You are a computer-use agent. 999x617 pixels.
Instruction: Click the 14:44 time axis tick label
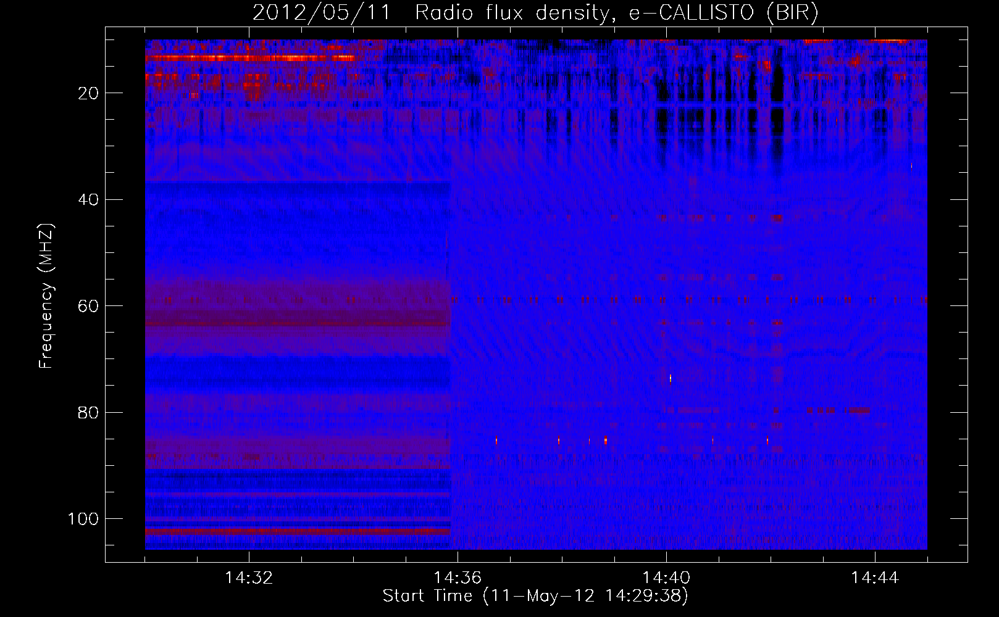point(875,578)
